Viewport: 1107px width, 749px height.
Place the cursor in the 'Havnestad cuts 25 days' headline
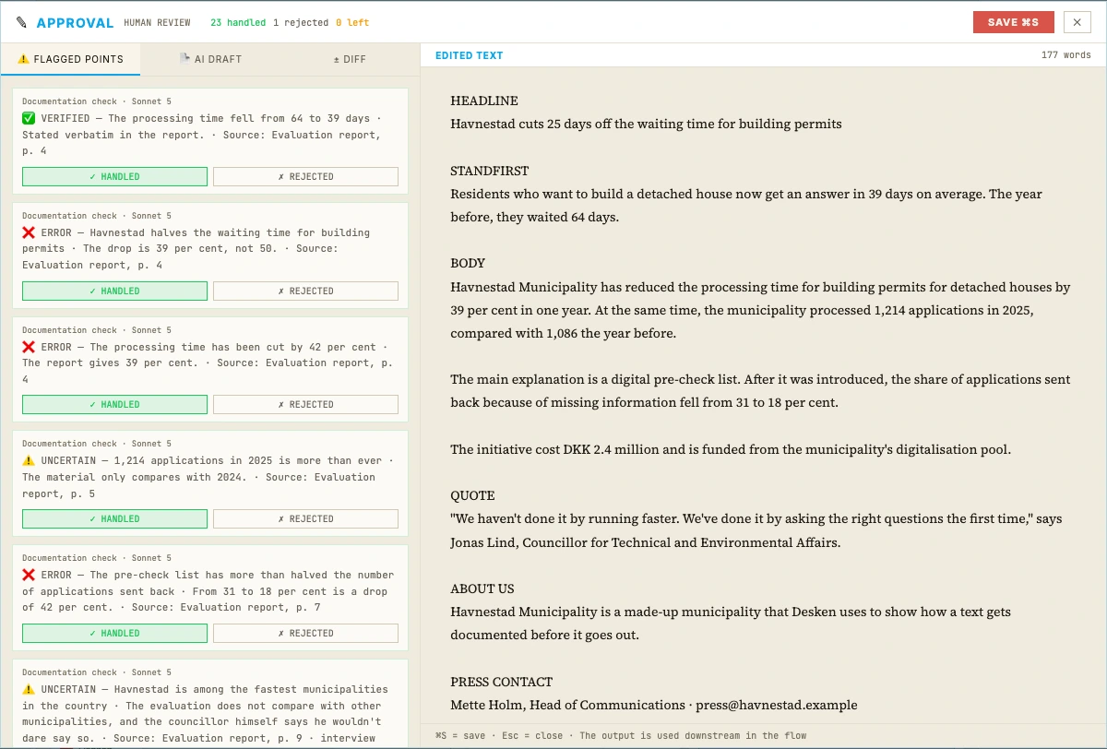(x=646, y=124)
